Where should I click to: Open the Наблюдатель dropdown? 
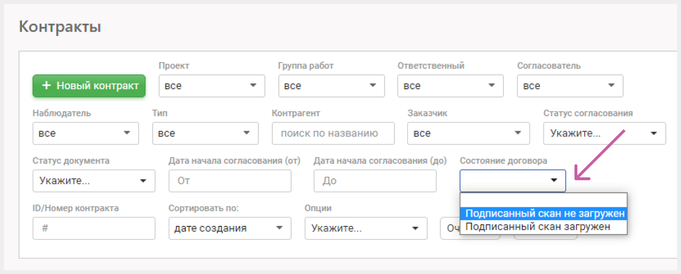tap(86, 133)
